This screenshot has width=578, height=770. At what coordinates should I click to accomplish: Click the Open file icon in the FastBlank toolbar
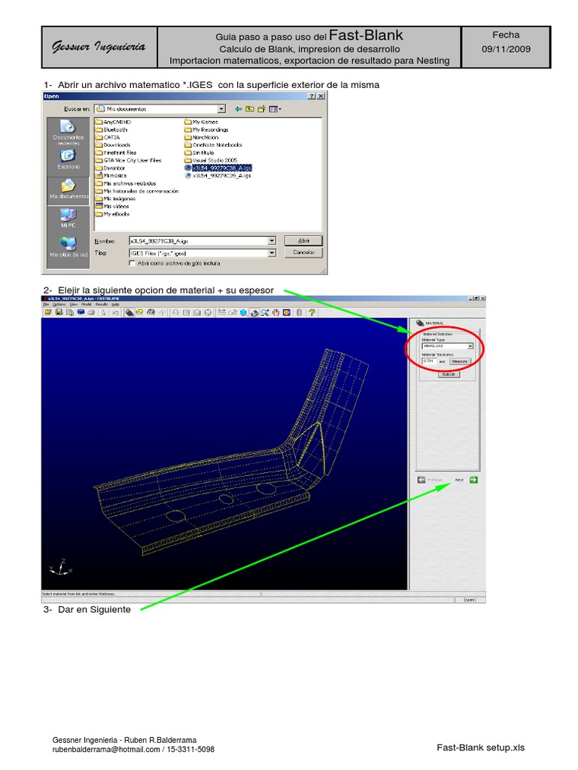click(47, 312)
